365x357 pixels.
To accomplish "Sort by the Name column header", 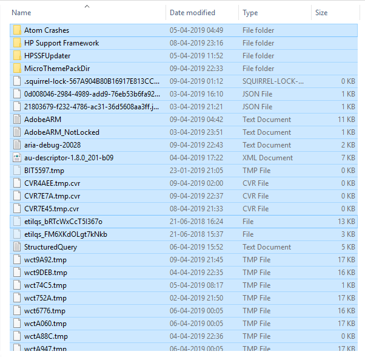I will 21,13.
